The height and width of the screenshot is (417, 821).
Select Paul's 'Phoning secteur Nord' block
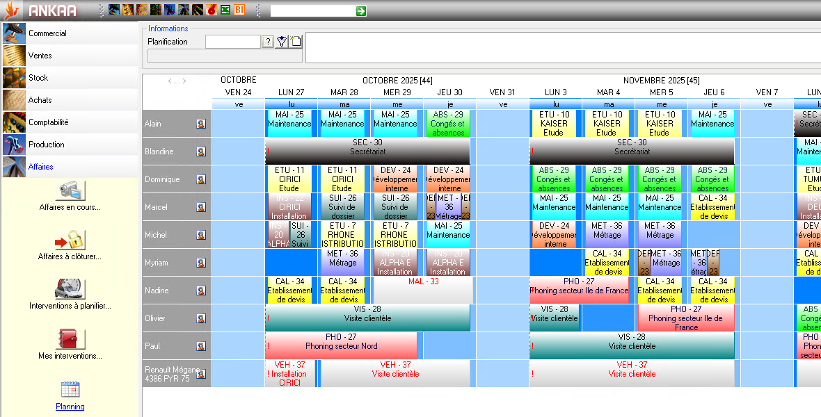[342, 346]
